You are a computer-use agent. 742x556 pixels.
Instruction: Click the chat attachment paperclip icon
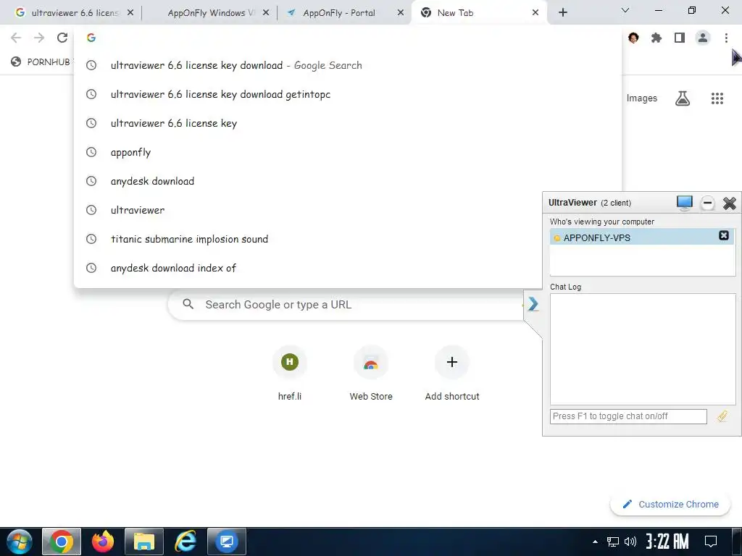(x=722, y=416)
